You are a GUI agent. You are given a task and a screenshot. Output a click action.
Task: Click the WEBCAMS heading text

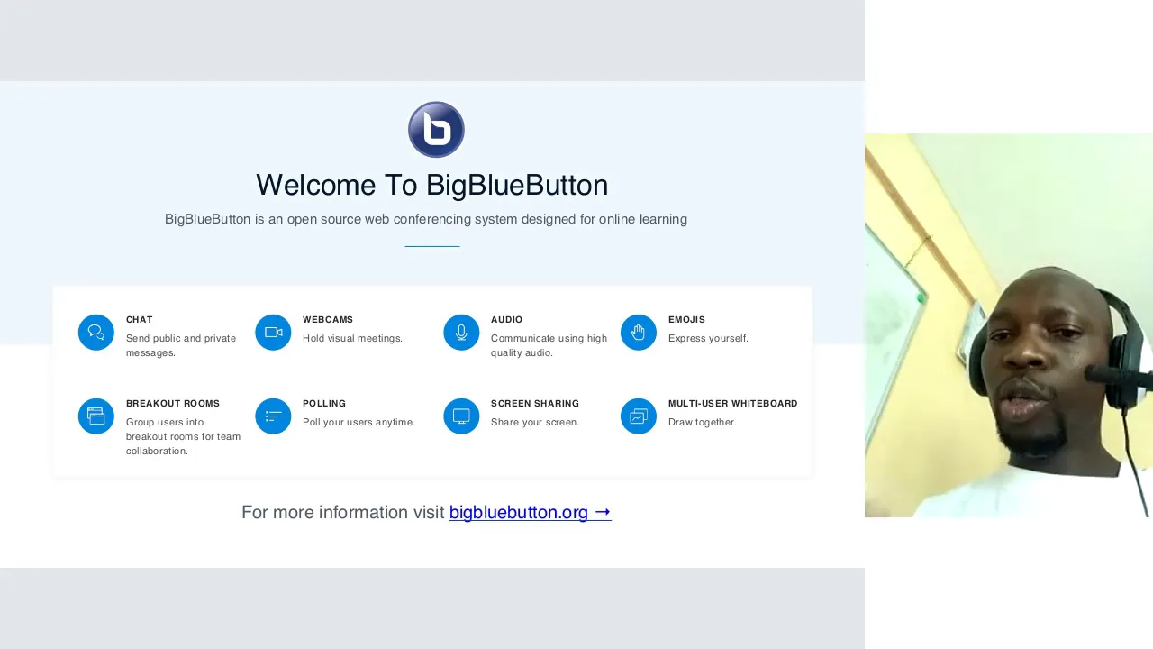(328, 320)
